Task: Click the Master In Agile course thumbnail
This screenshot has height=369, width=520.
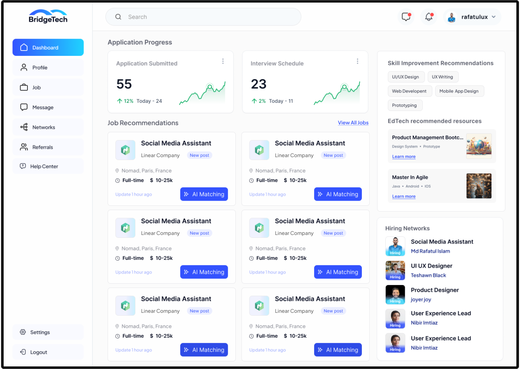Action: click(x=479, y=186)
